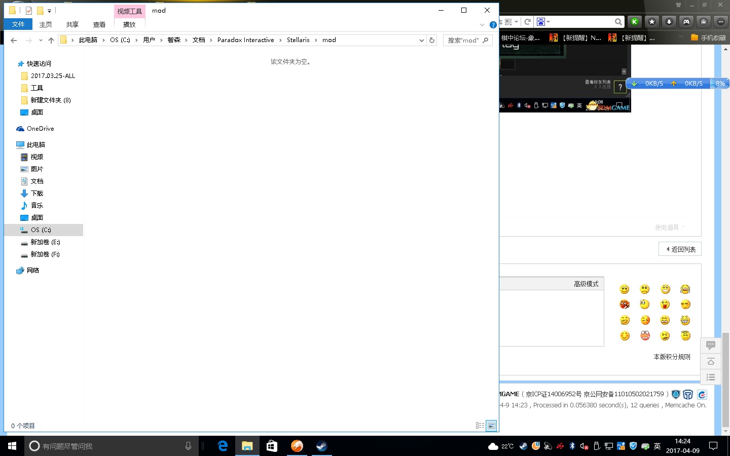This screenshot has height=456, width=730.
Task: Open the recent locations dropdown arrow
Action: point(41,40)
